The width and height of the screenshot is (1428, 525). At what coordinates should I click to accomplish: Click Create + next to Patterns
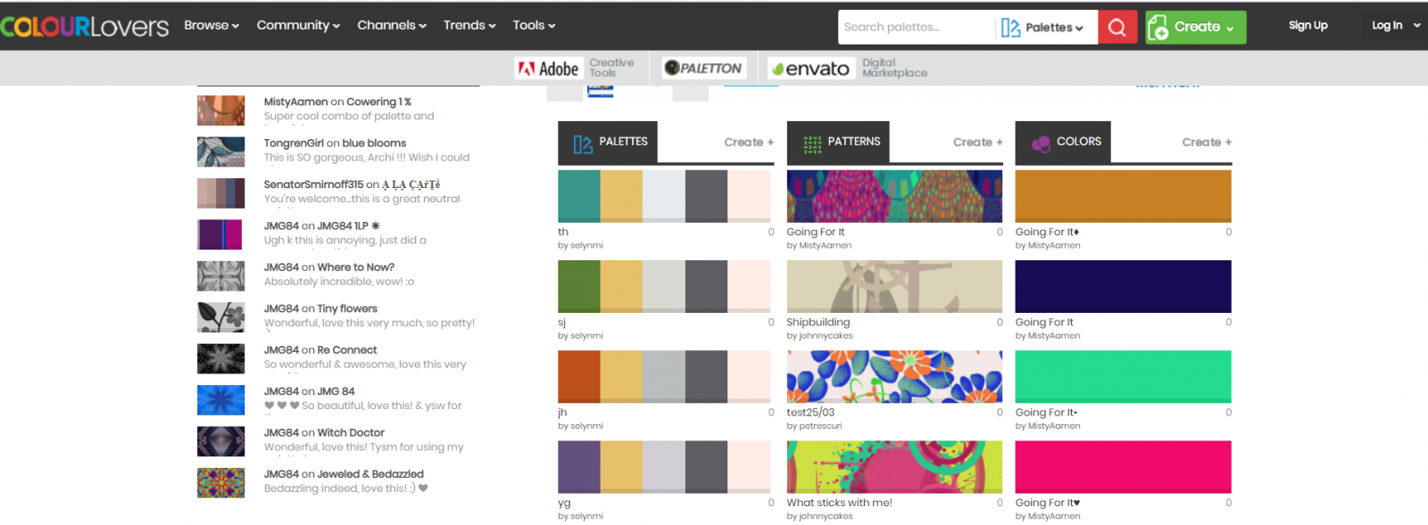point(977,143)
